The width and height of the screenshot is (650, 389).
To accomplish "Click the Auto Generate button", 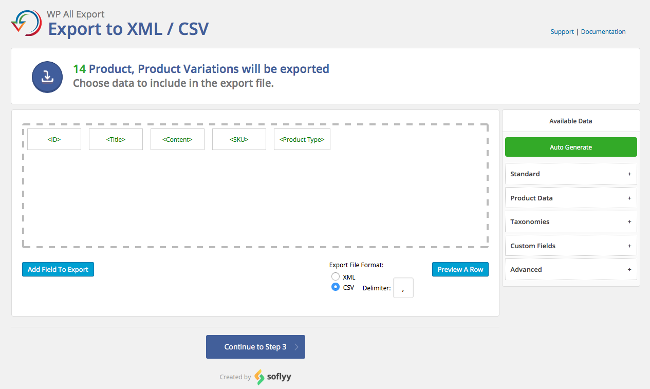I will (570, 147).
